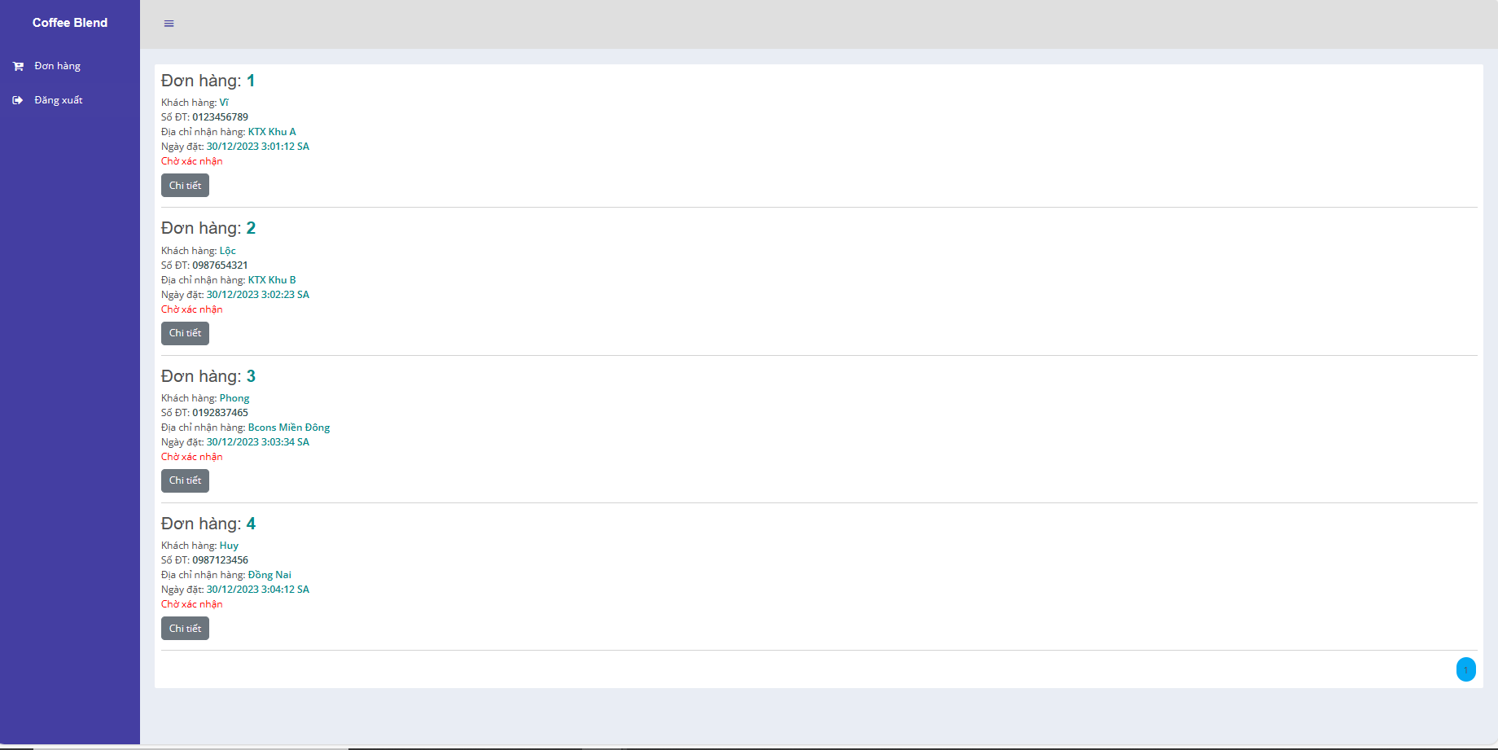The image size is (1498, 750).
Task: Open the Đơn hàng menu item
Action: tap(58, 66)
